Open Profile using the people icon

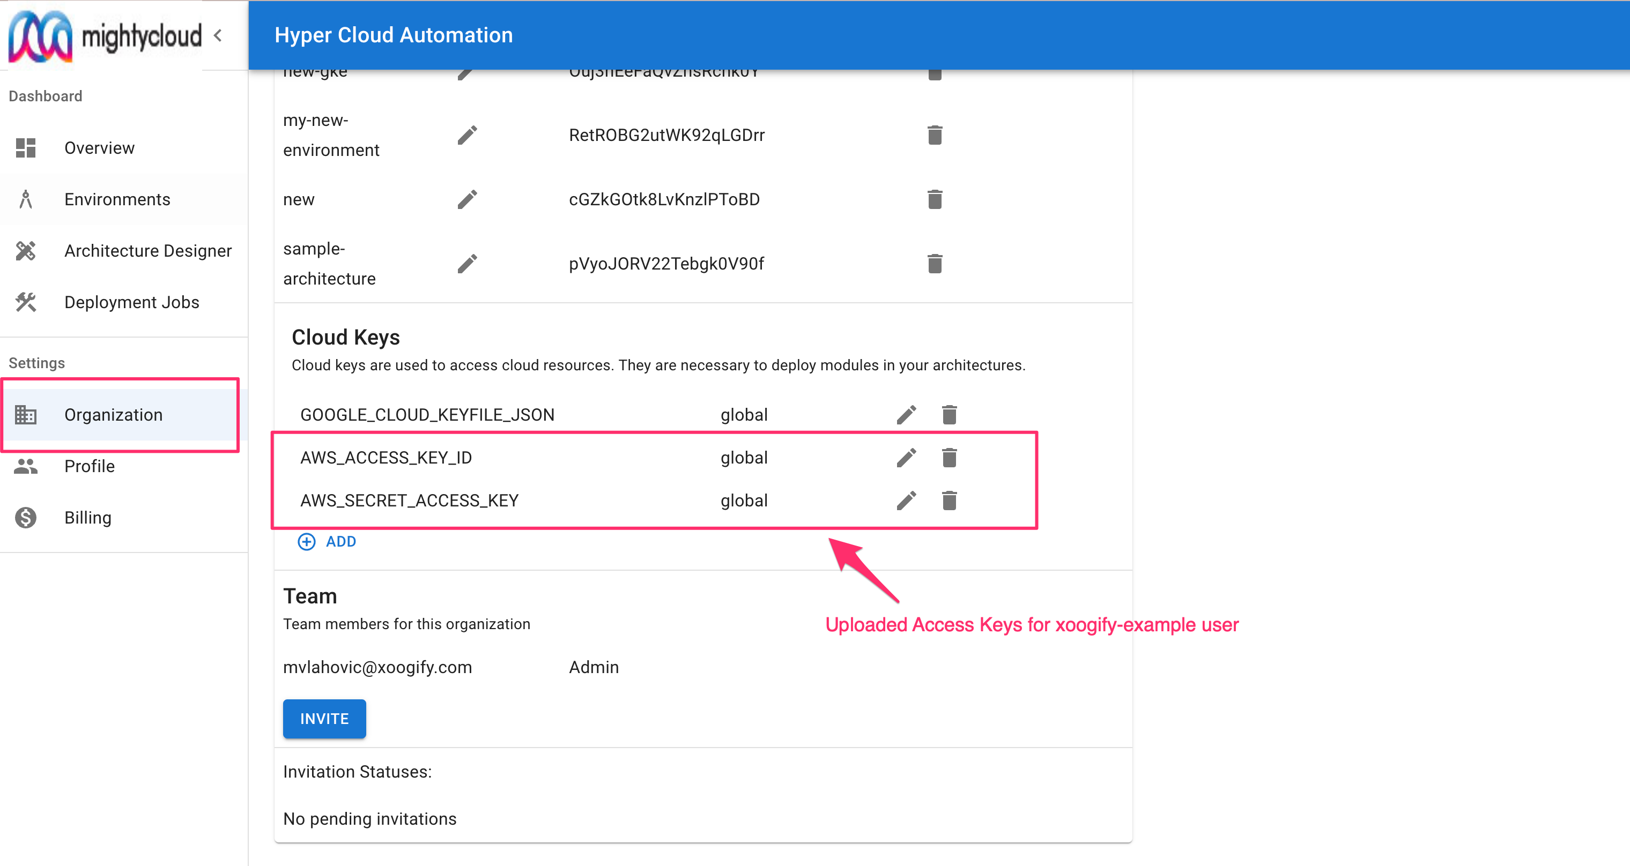click(26, 466)
